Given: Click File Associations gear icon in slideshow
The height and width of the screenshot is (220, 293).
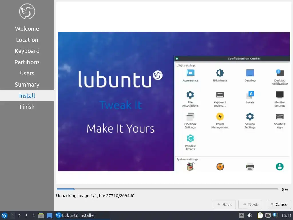Looking at the screenshot, I should [190, 95].
